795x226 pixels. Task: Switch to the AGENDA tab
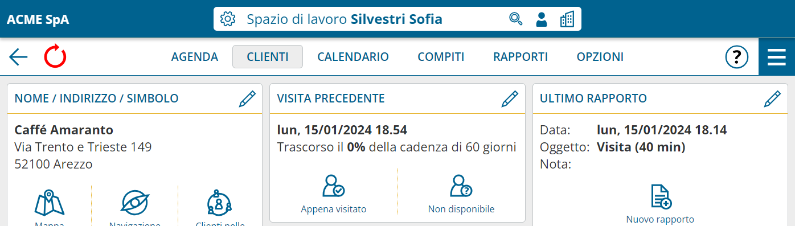click(195, 57)
